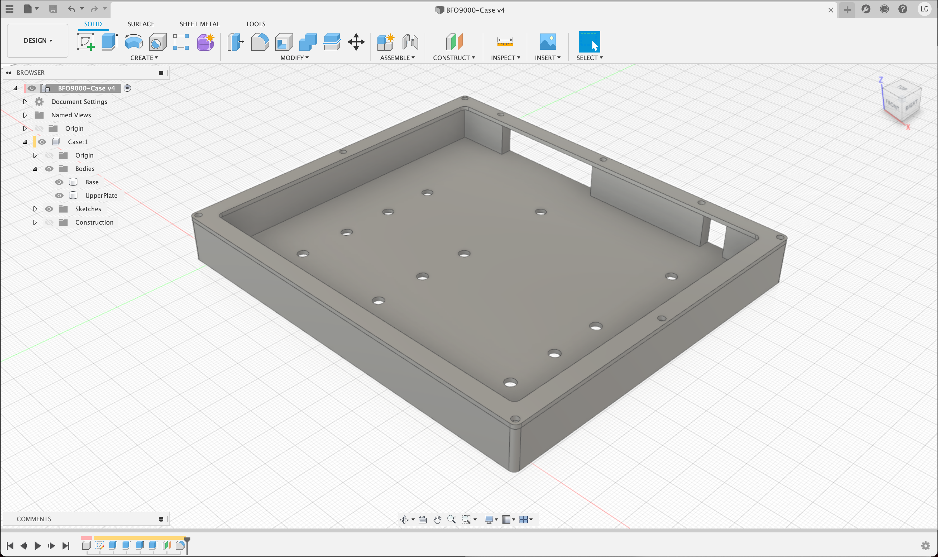Image resolution: width=938 pixels, height=557 pixels.
Task: Hide the Base body
Action: pos(59,182)
